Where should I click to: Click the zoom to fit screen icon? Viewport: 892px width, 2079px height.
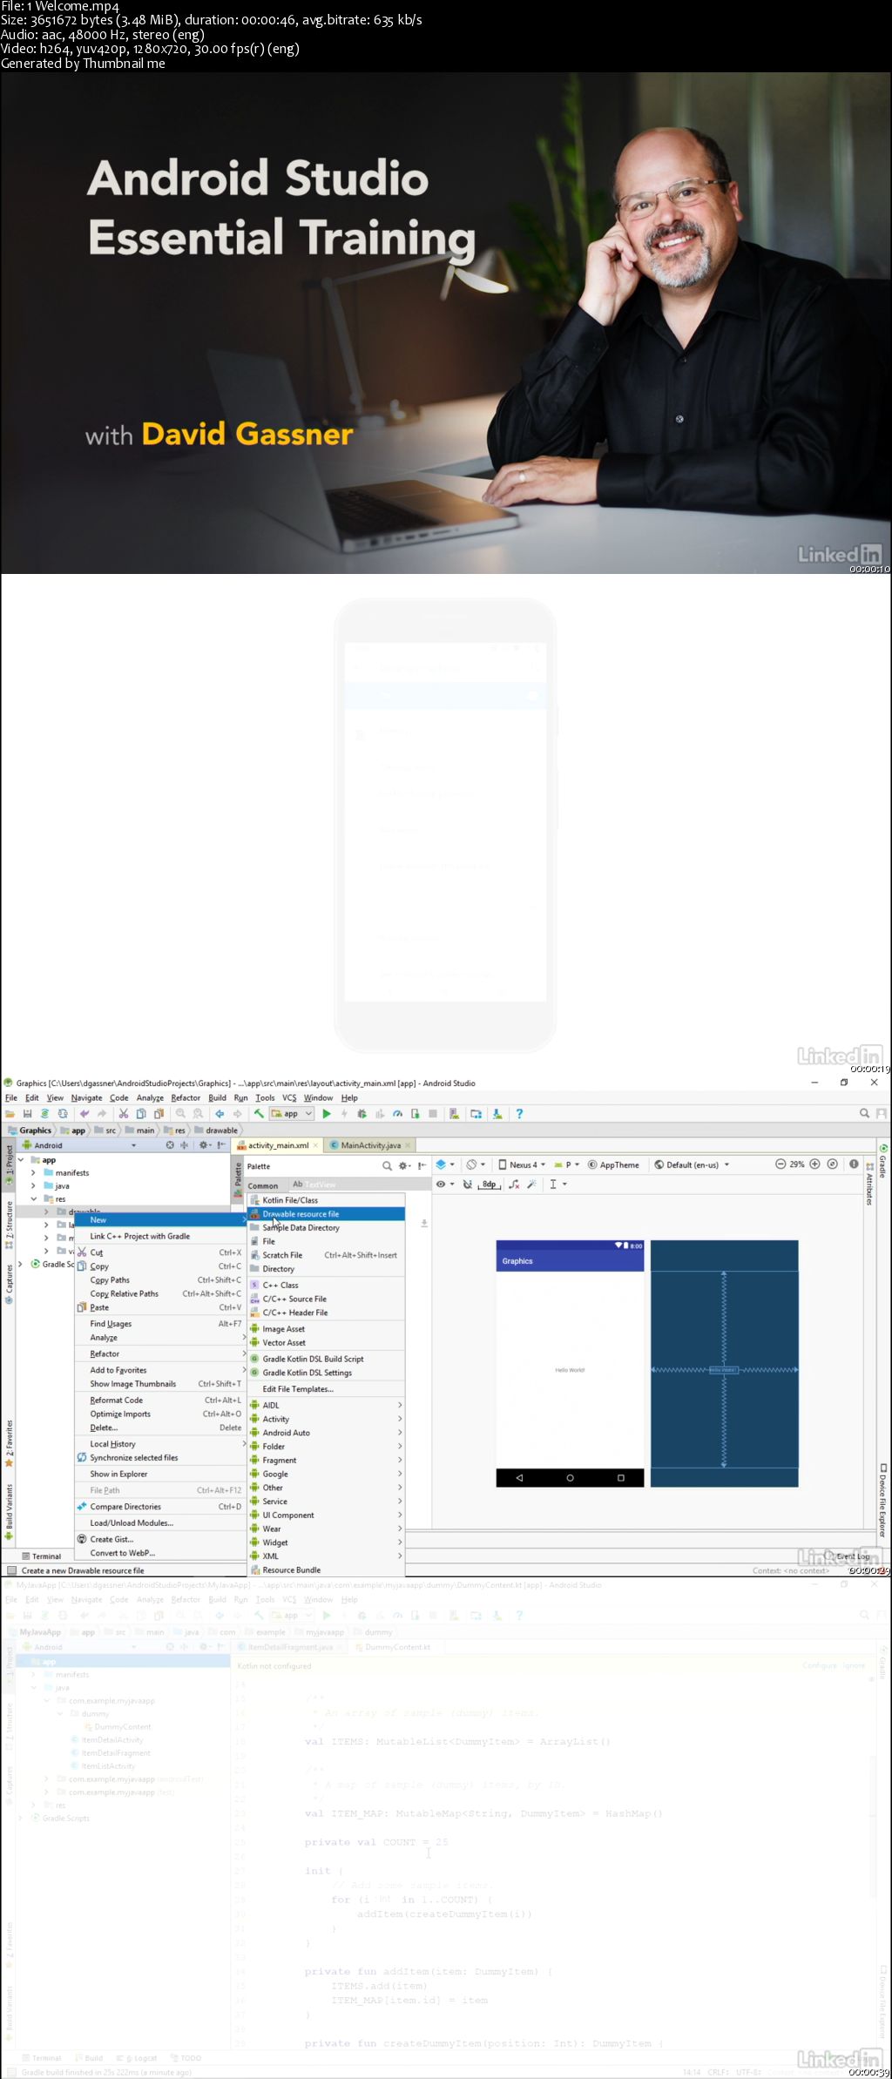coord(832,1164)
